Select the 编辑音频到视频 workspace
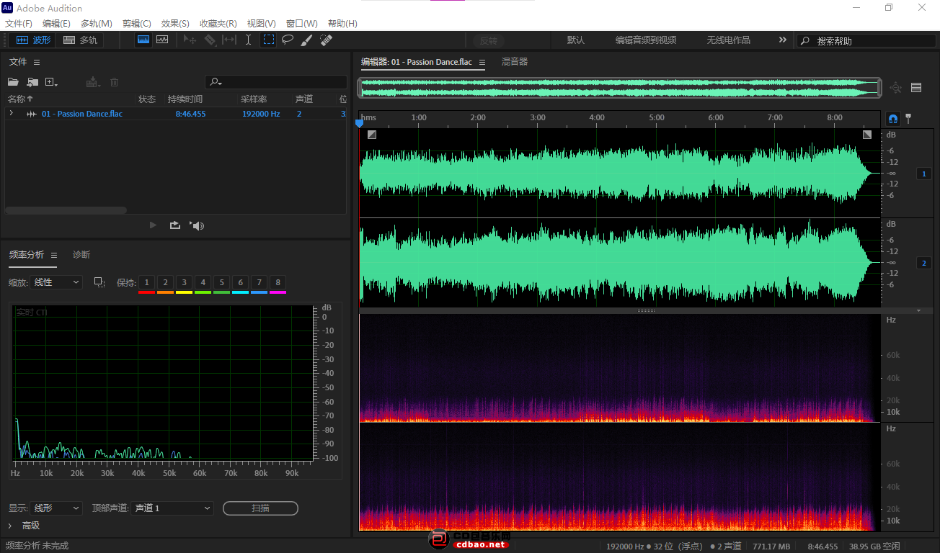 click(x=646, y=40)
